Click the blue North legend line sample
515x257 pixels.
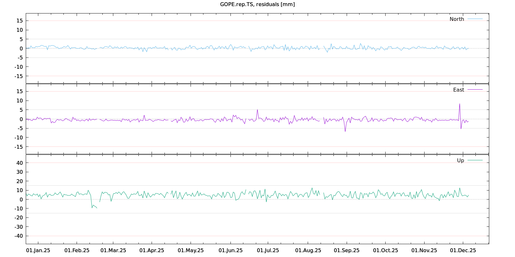(x=475, y=19)
